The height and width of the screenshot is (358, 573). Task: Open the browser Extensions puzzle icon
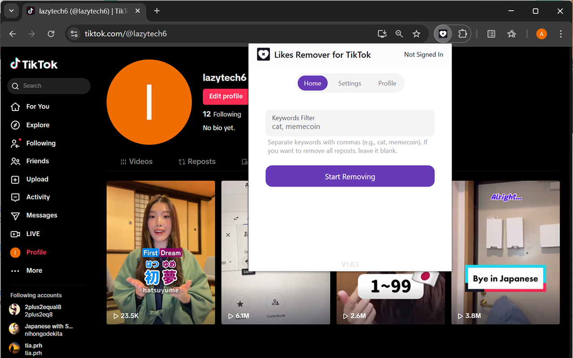pos(462,34)
